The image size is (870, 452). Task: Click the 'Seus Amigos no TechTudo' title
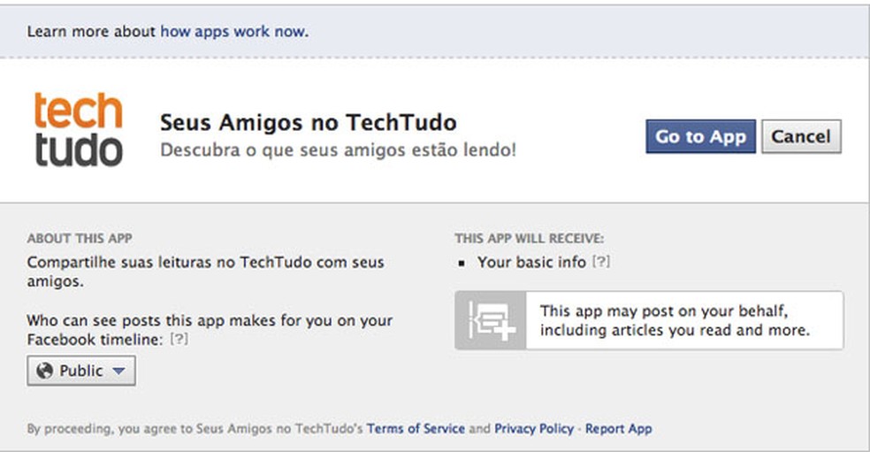(309, 123)
